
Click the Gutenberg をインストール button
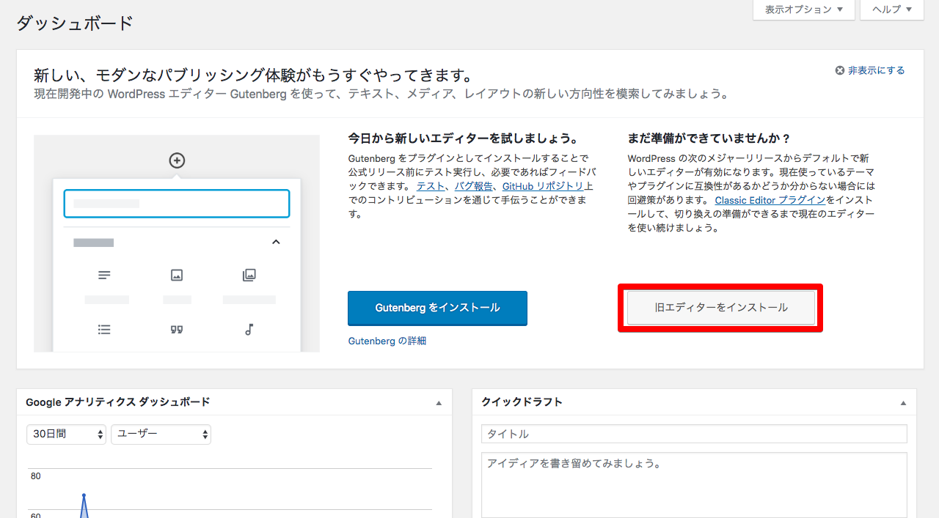point(437,308)
